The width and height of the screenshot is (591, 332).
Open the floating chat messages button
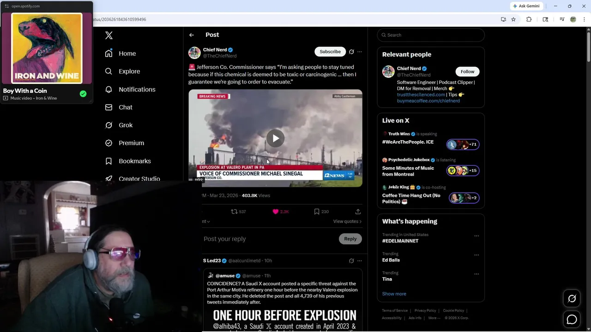[x=572, y=320]
